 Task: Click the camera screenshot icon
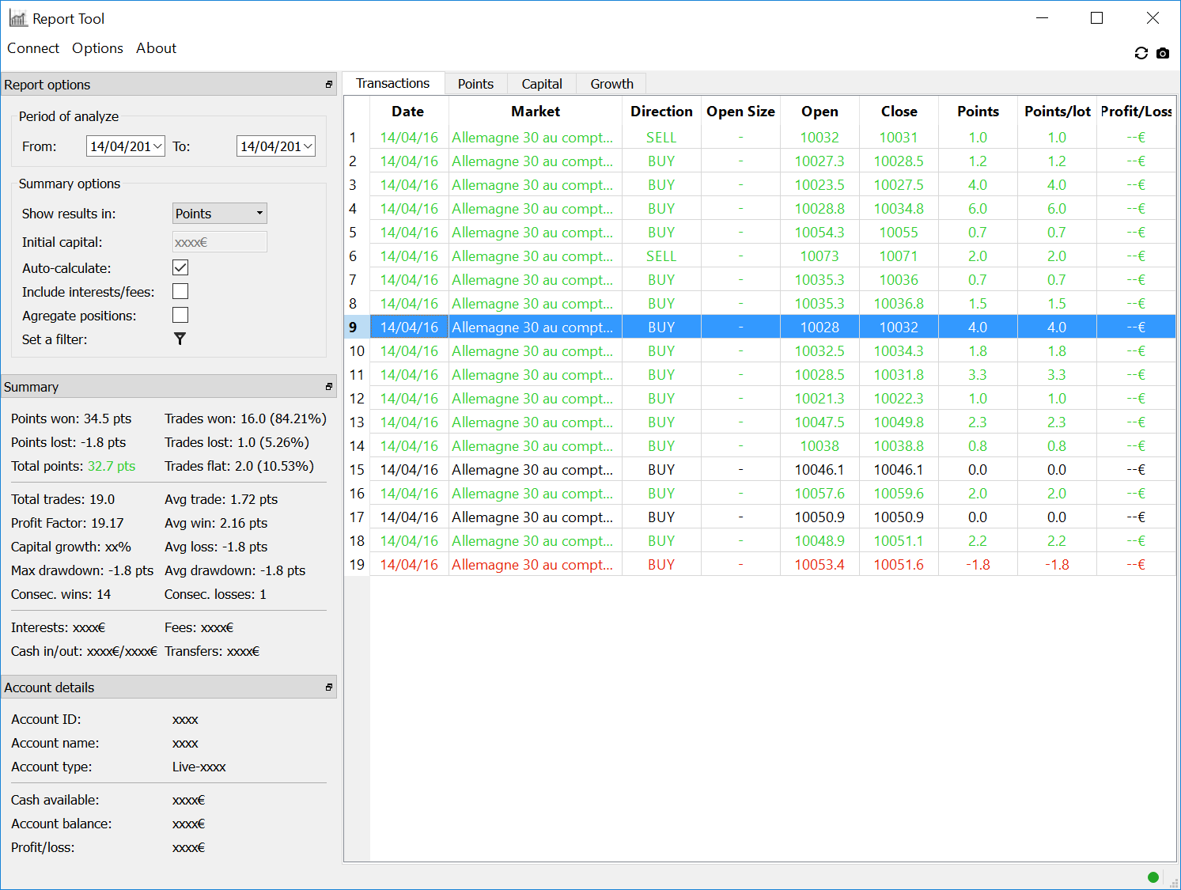click(1162, 53)
